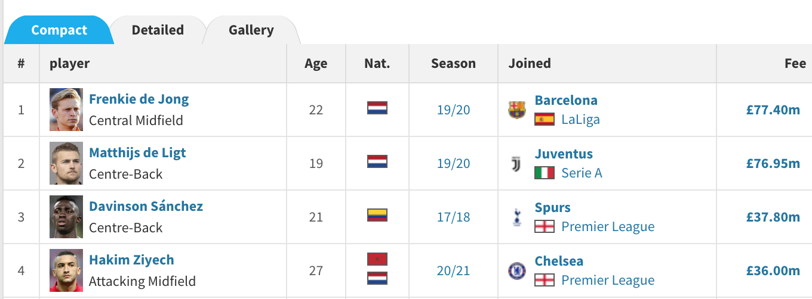812x299 pixels.
Task: Open the 17/18 season link
Action: tap(453, 217)
